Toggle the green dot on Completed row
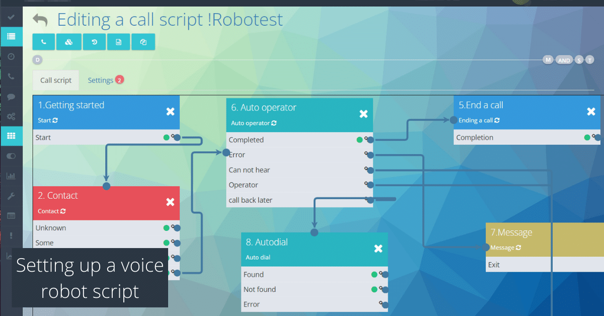This screenshot has height=316, width=604. [359, 140]
